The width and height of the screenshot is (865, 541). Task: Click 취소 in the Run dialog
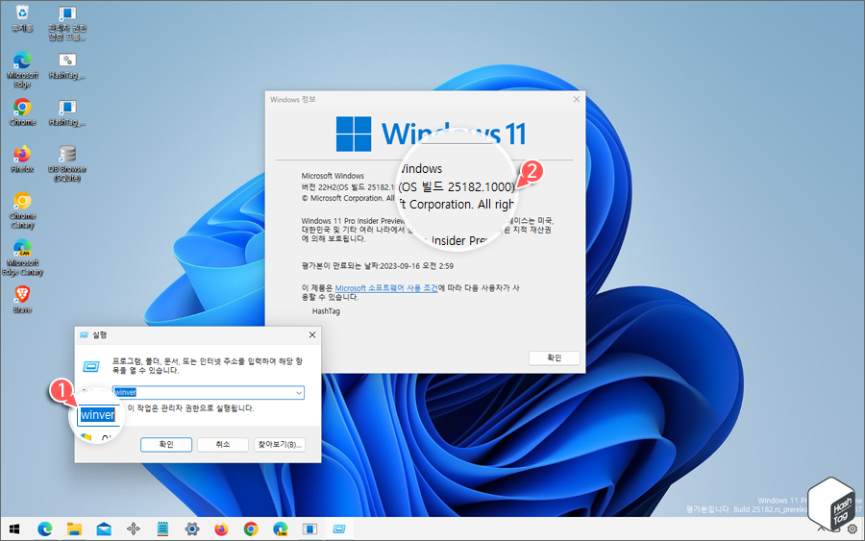tap(223, 445)
